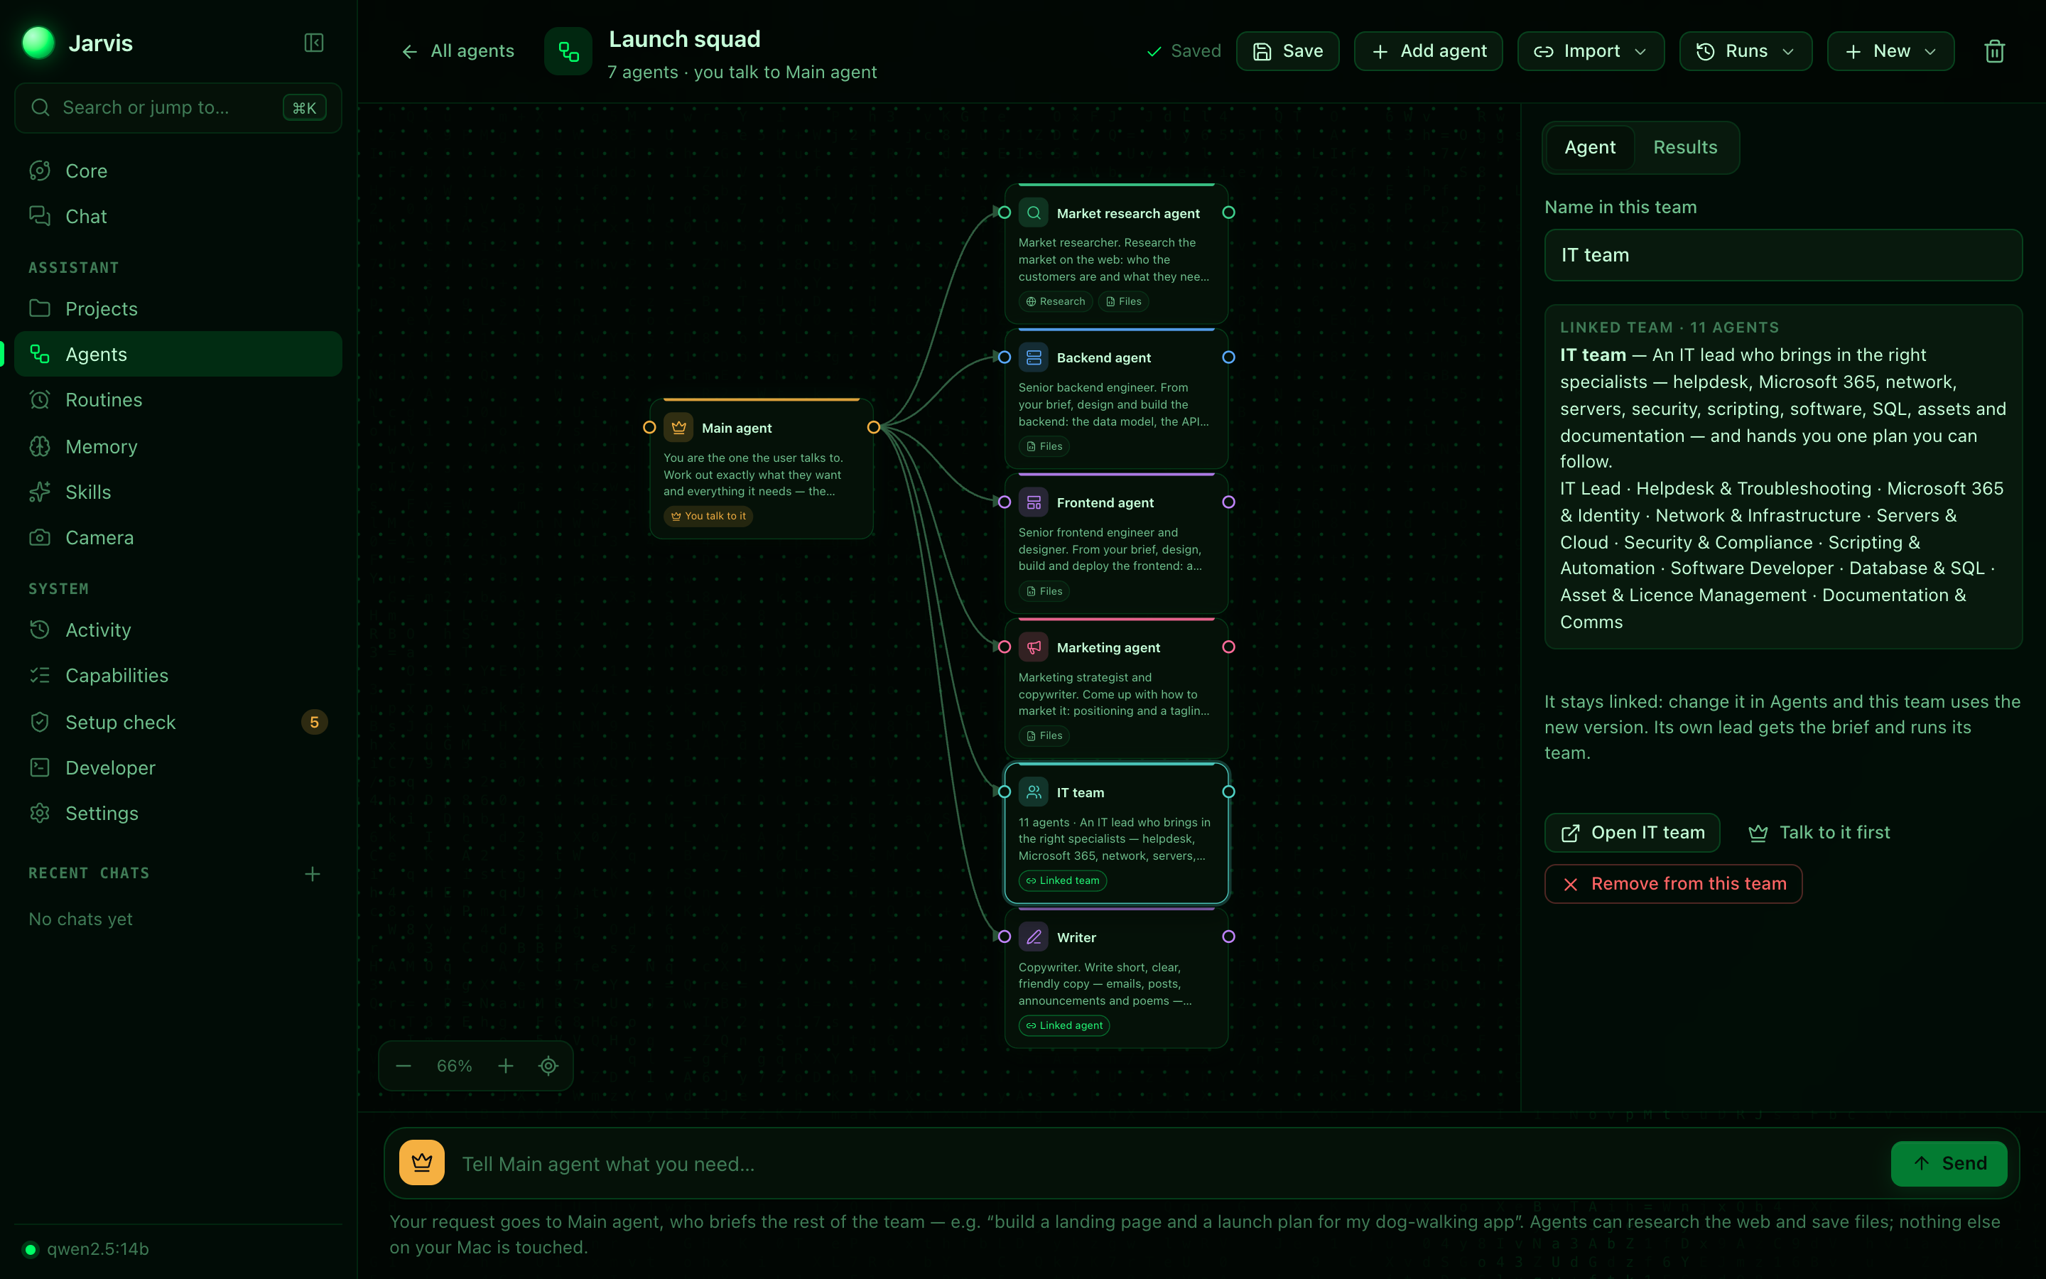Focus the Search or jump to field
This screenshot has width=2046, height=1279.
click(178, 108)
